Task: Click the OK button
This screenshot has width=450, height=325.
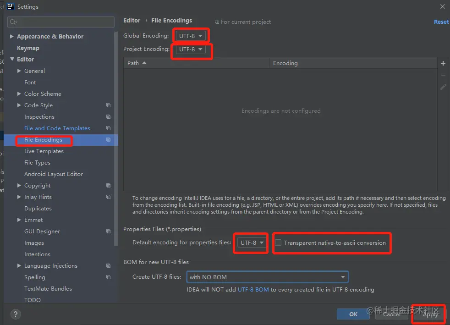Action: 353,314
